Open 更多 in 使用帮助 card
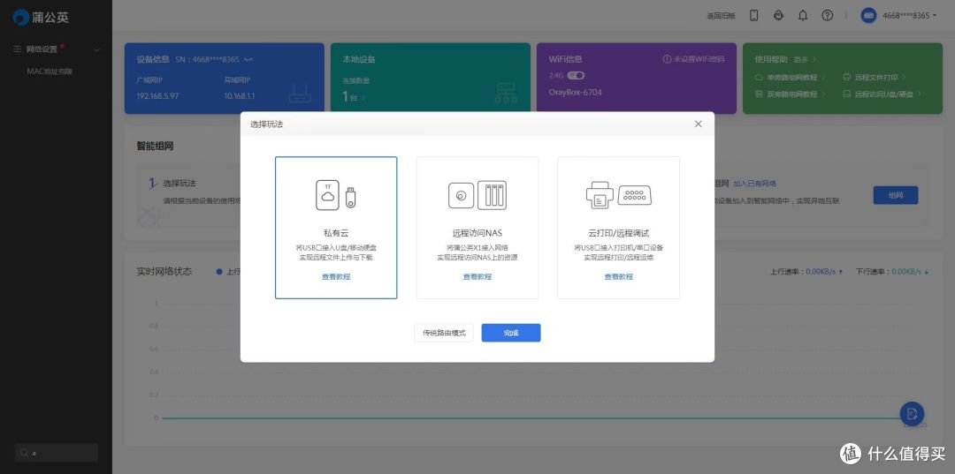955x474 pixels. [806, 59]
